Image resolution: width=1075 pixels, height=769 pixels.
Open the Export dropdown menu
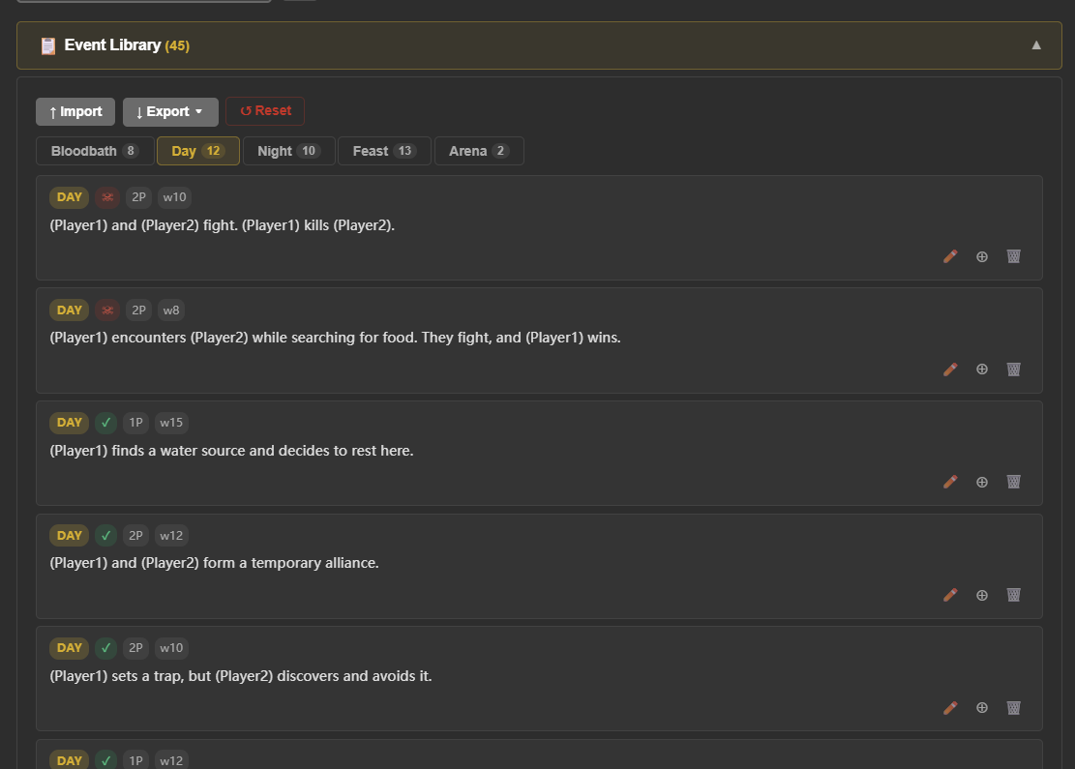click(x=170, y=111)
